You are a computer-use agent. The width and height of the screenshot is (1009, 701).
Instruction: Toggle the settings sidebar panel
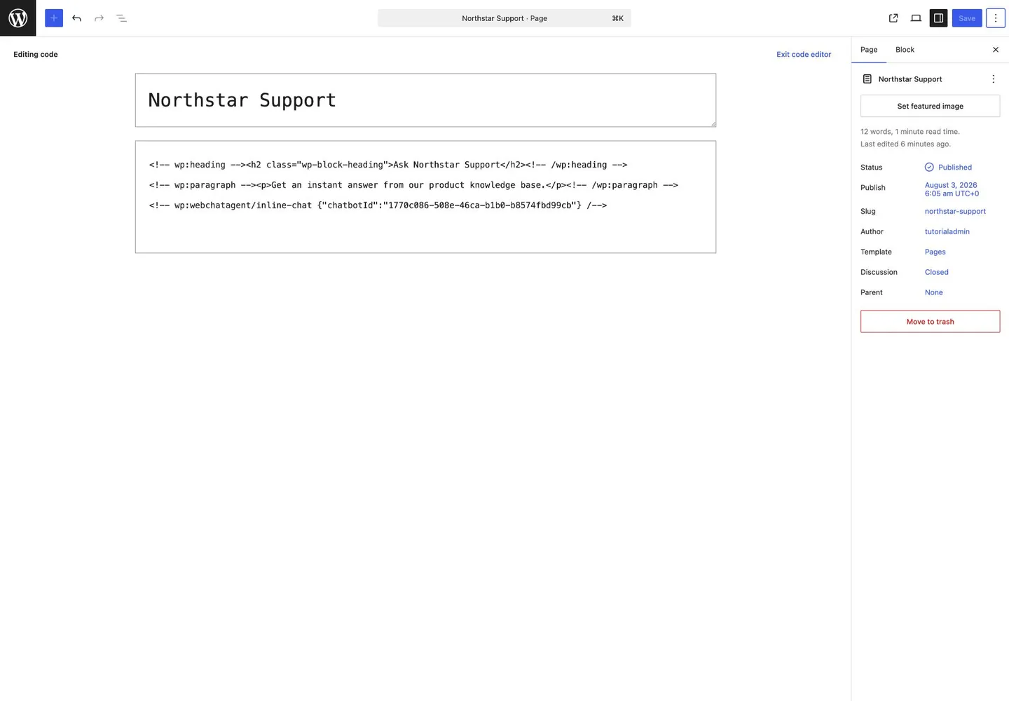click(938, 18)
